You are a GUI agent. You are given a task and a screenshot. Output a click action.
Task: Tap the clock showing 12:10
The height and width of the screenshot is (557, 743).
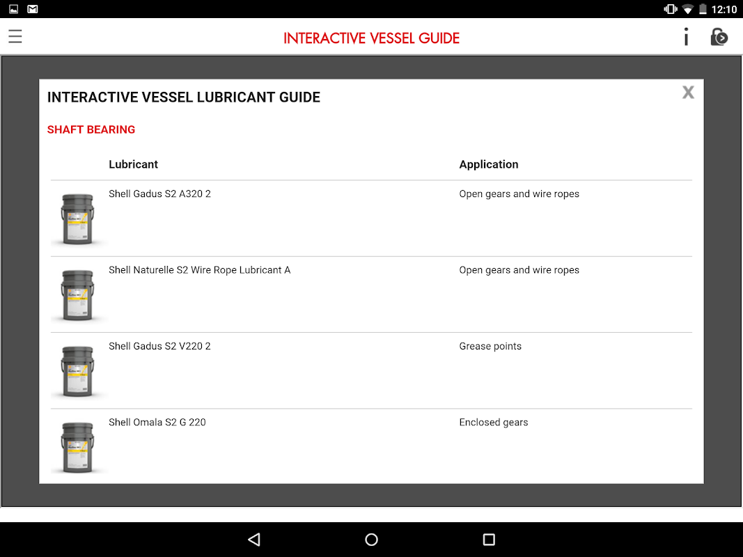click(724, 10)
